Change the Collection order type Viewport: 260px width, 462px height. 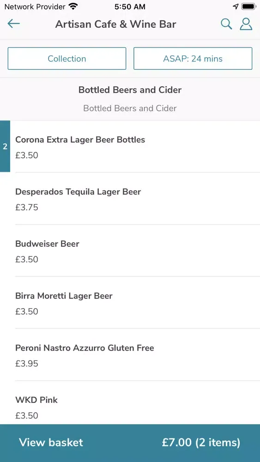67,58
